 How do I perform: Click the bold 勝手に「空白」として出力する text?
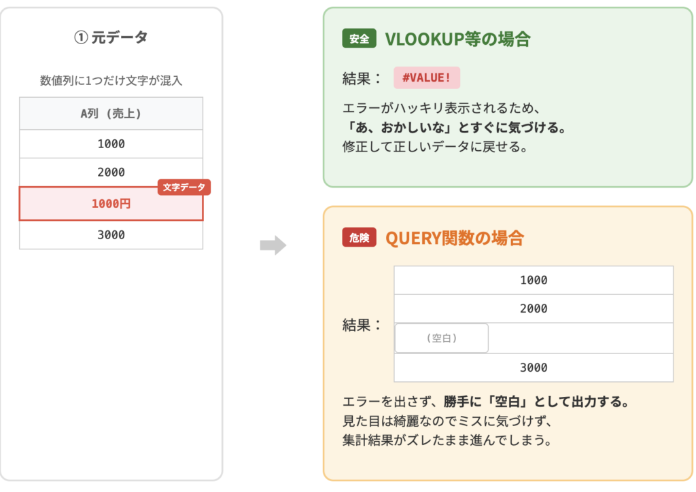[536, 402]
